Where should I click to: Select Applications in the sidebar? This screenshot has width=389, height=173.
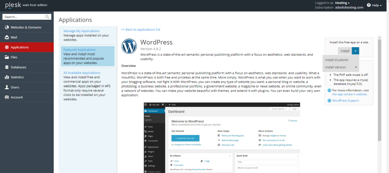pyautogui.click(x=27, y=47)
